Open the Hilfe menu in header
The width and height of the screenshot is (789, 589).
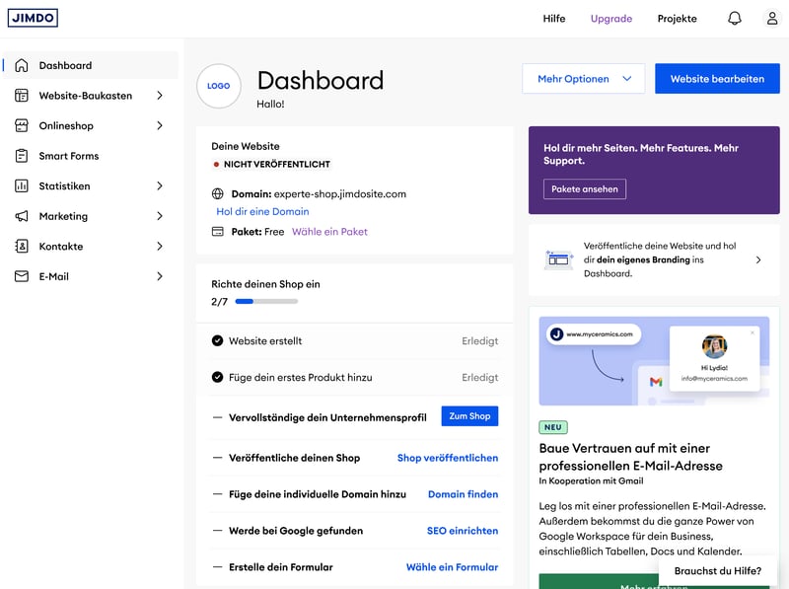tap(554, 19)
